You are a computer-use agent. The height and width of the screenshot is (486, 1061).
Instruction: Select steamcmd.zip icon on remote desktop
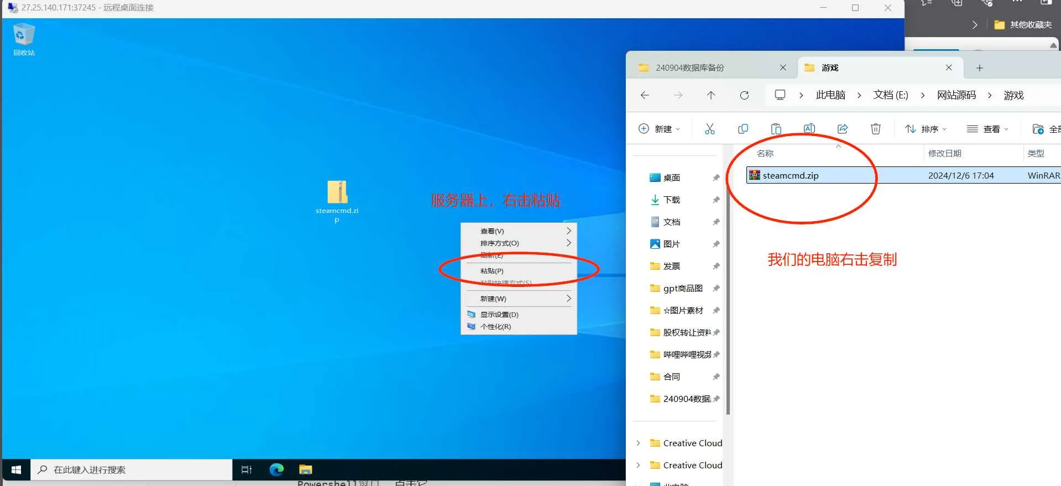pyautogui.click(x=337, y=201)
